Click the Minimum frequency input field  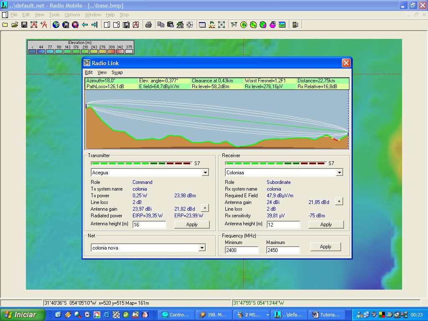pyautogui.click(x=242, y=250)
